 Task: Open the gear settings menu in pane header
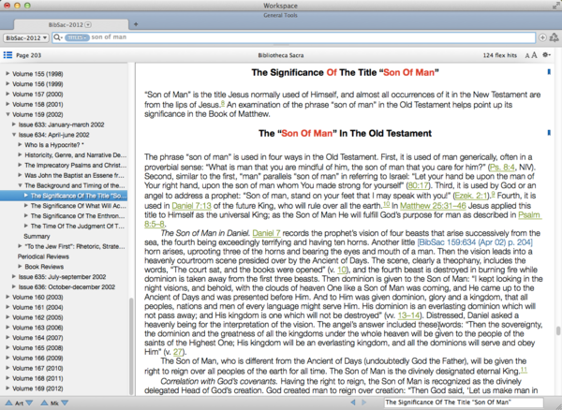(545, 56)
